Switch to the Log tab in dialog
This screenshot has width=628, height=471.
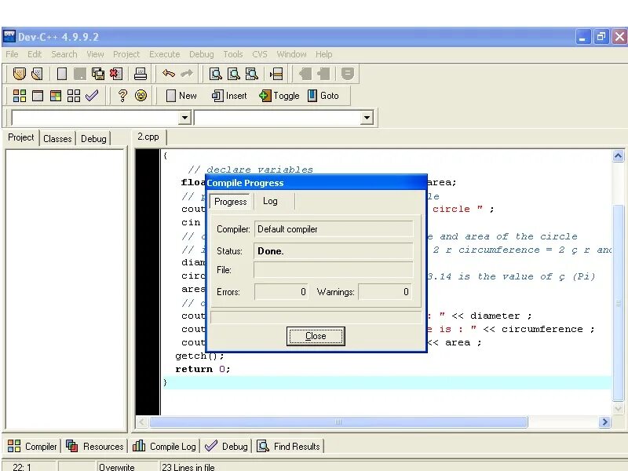270,201
